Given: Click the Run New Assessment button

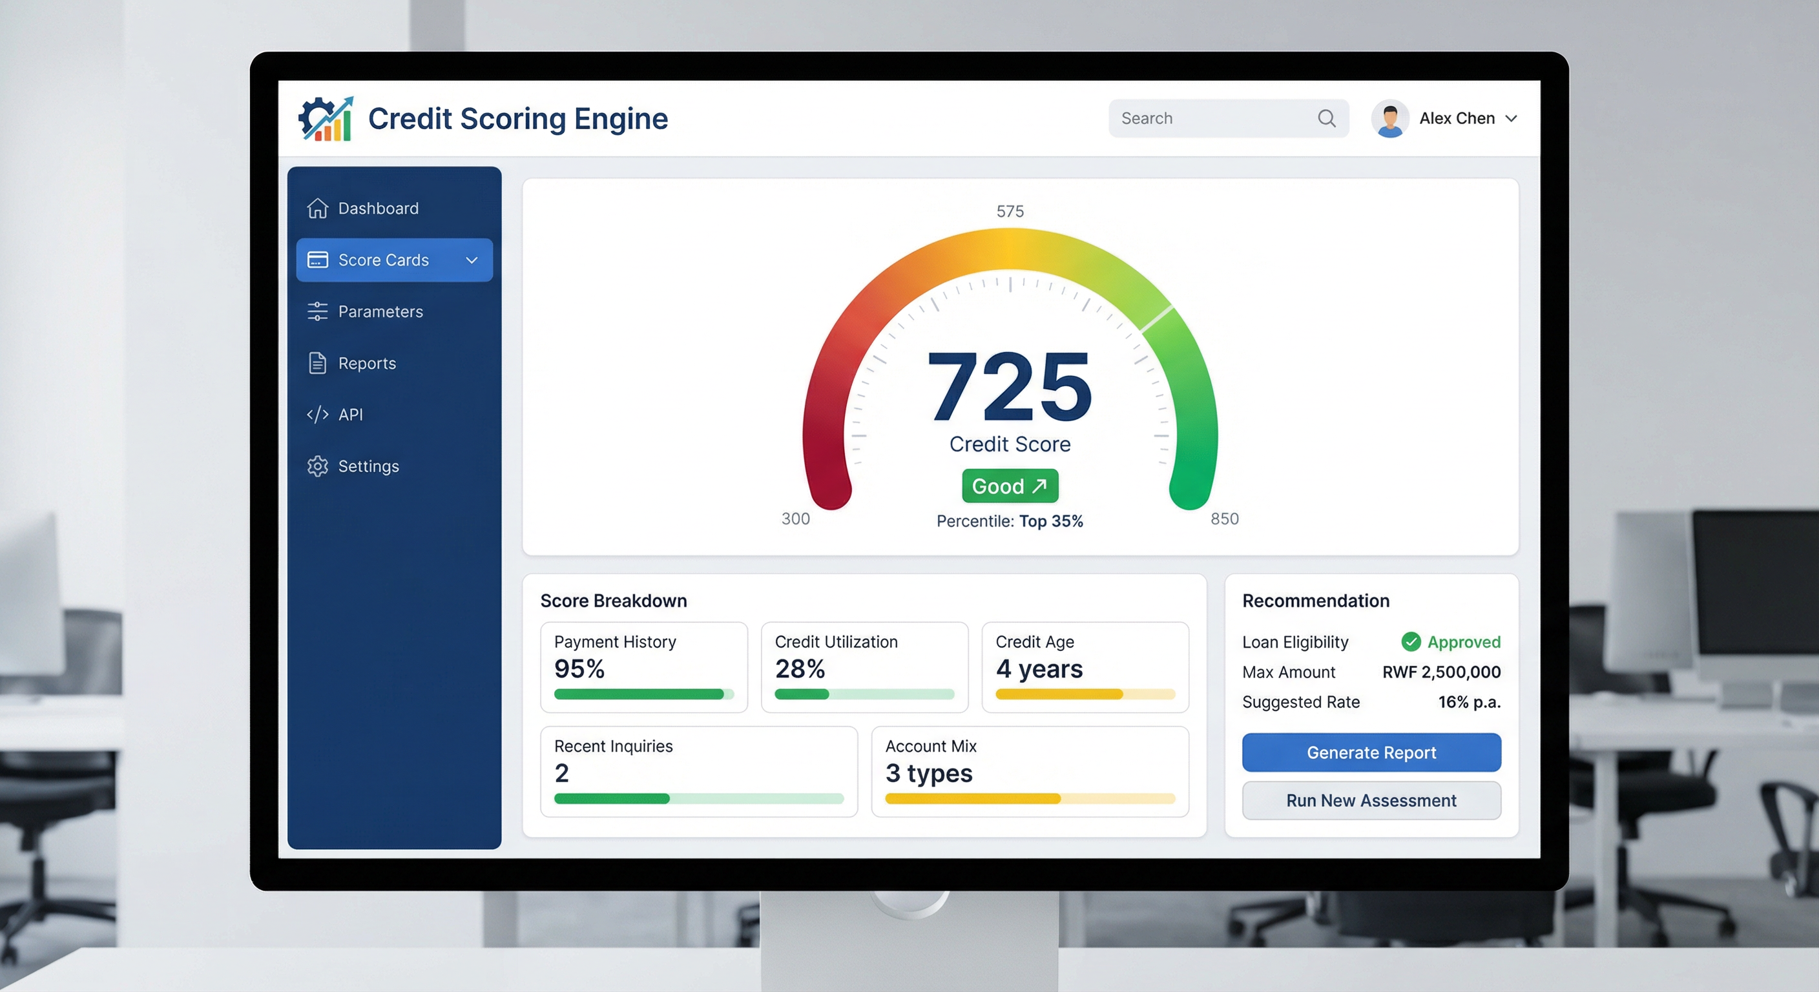Looking at the screenshot, I should [x=1371, y=801].
